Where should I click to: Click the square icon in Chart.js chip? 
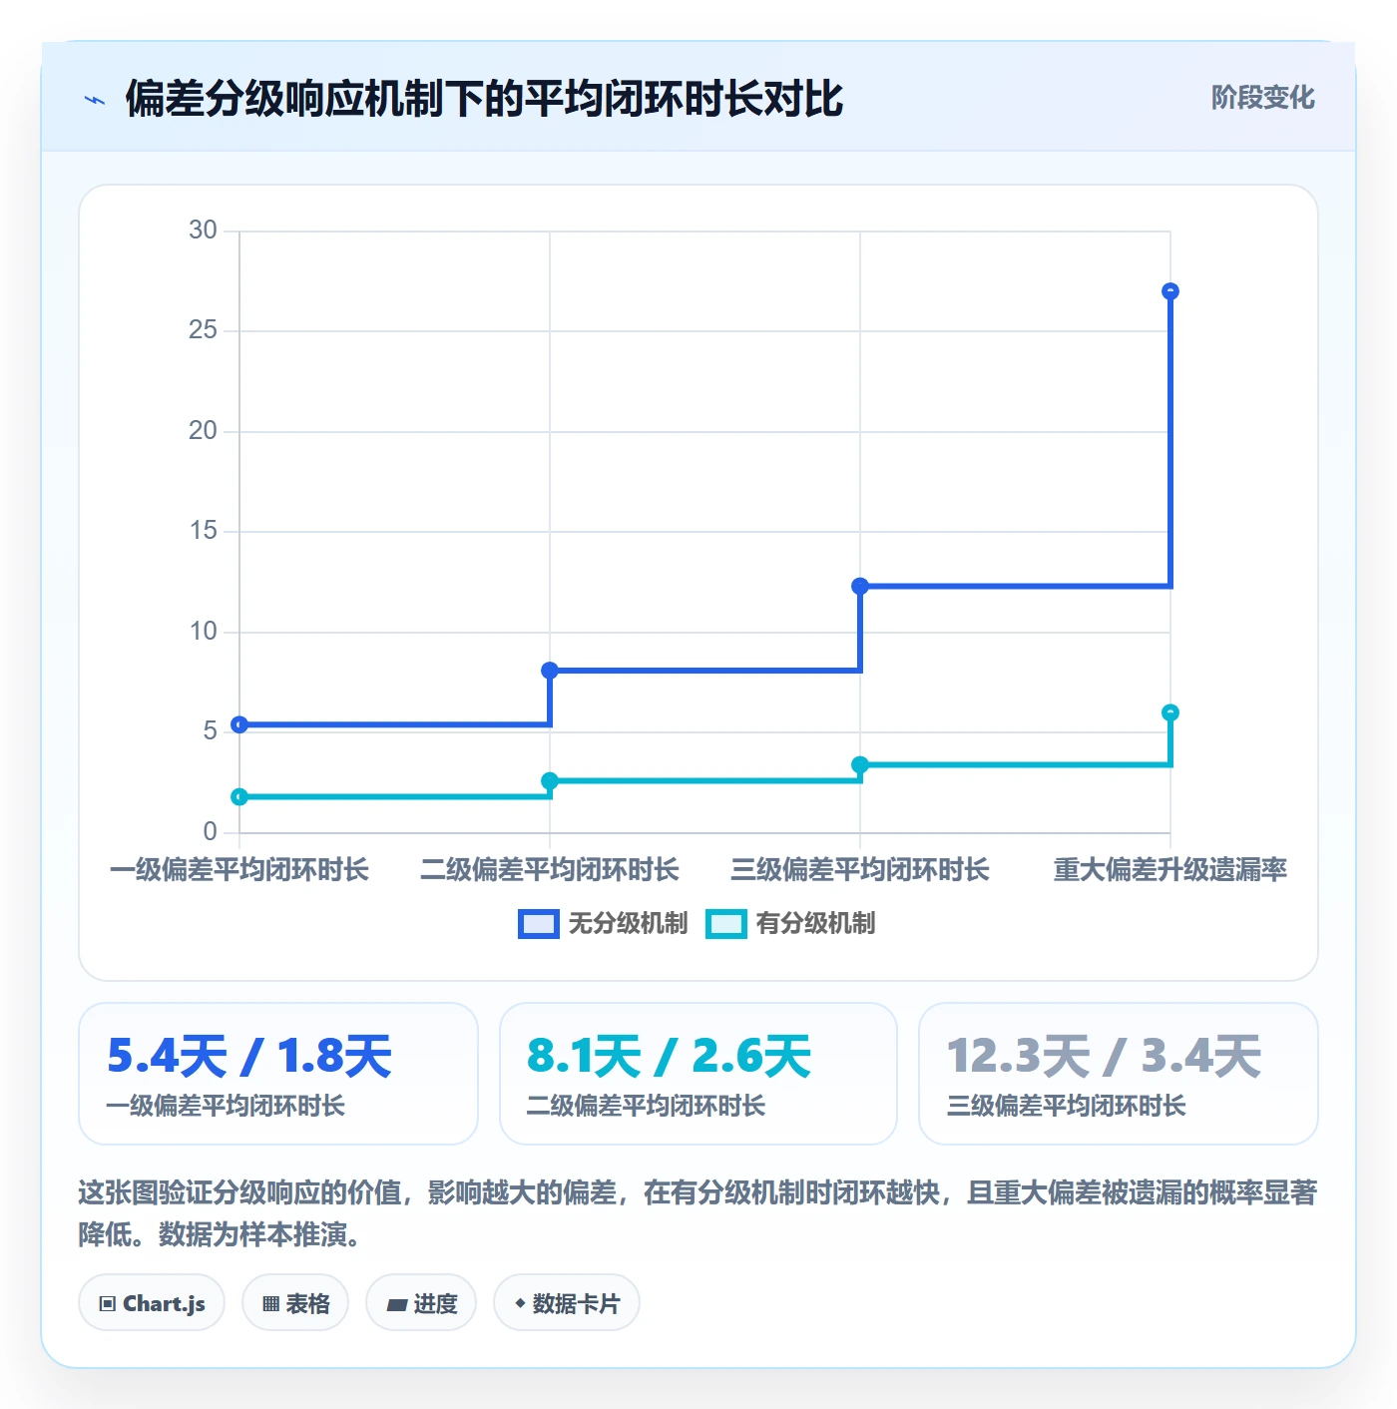pos(108,1303)
